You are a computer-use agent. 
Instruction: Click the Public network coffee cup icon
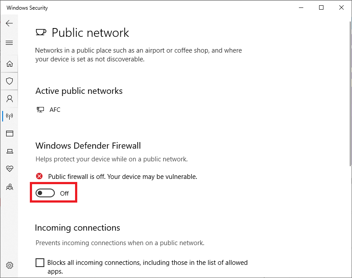click(41, 32)
